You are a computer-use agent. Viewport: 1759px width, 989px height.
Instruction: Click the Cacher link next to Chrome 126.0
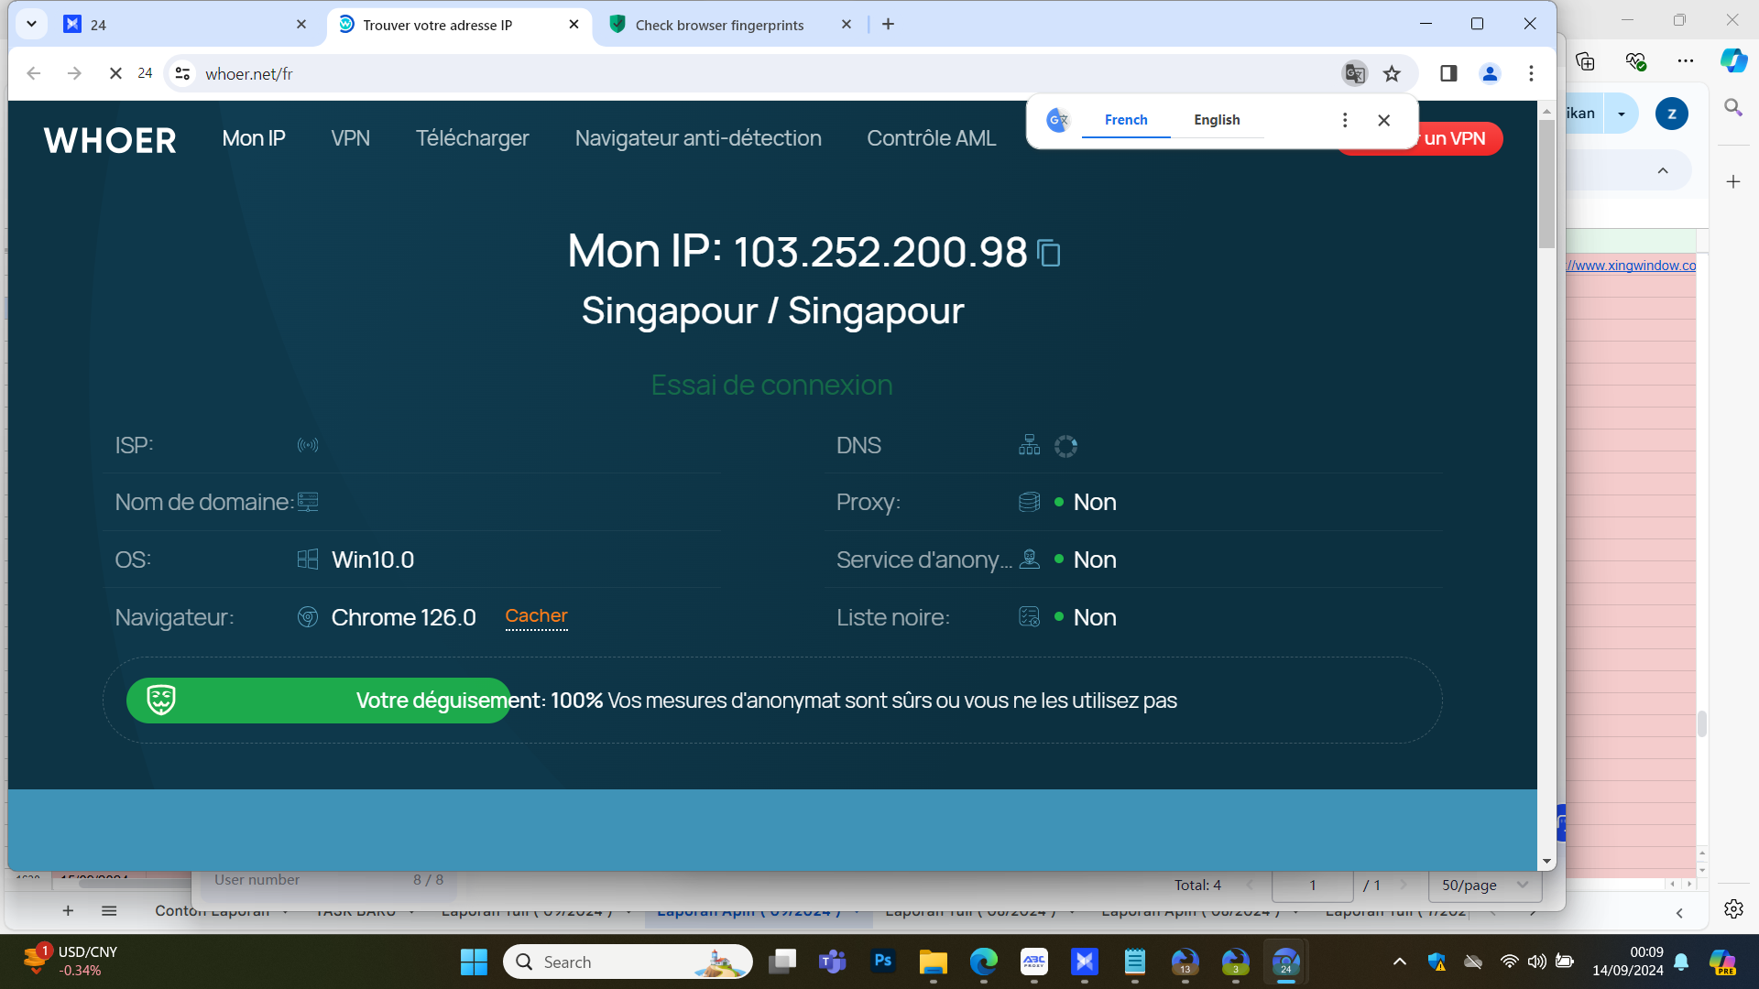536,616
